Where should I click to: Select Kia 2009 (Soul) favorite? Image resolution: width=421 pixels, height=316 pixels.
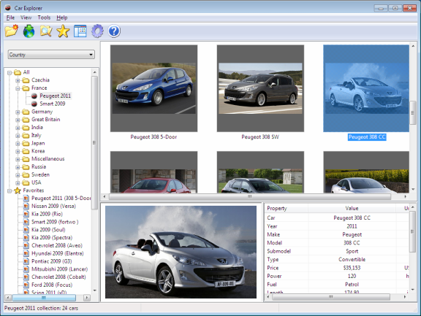pyautogui.click(x=48, y=230)
